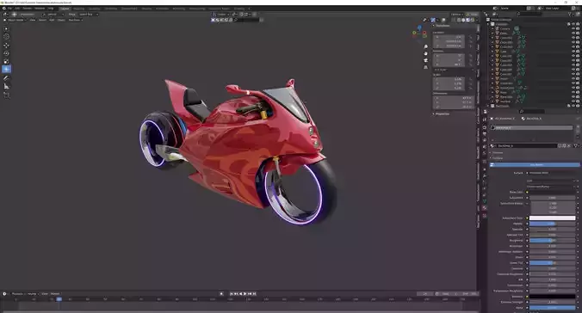Select the Scale tool

pyautogui.click(x=6, y=61)
